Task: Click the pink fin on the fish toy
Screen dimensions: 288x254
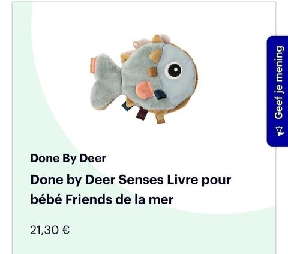Action: [144, 89]
